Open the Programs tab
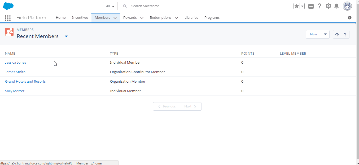Screen dimensions: 359x165 (212, 18)
